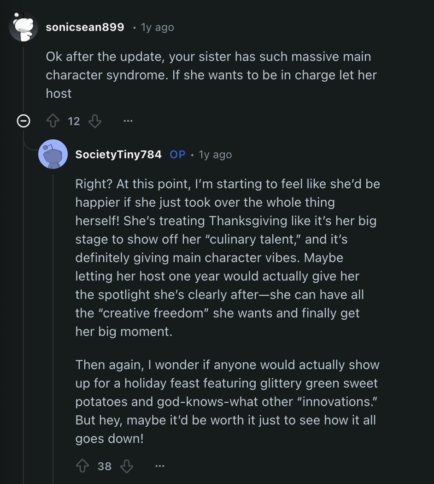Click the SocietyTiny784 avatar icon
This screenshot has height=484, width=434.
(x=53, y=154)
